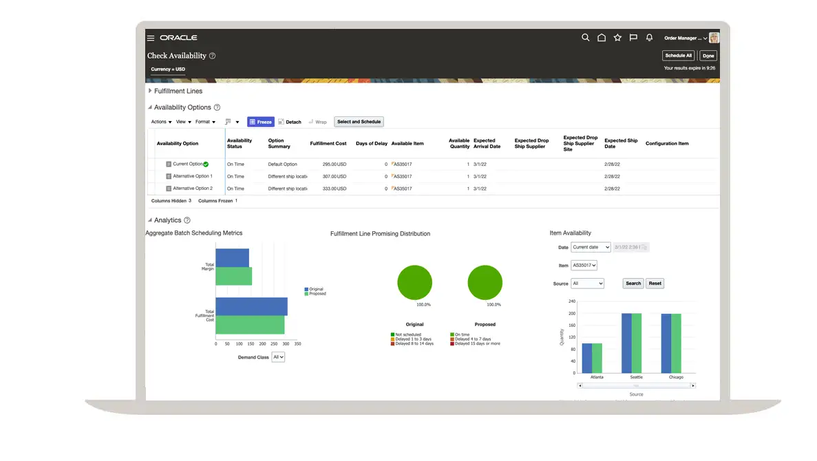The width and height of the screenshot is (817, 461).
Task: Open the hamburger navigation menu
Action: tap(151, 38)
